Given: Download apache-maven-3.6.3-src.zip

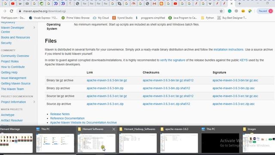Looking at the screenshot, I should pos(105,104).
